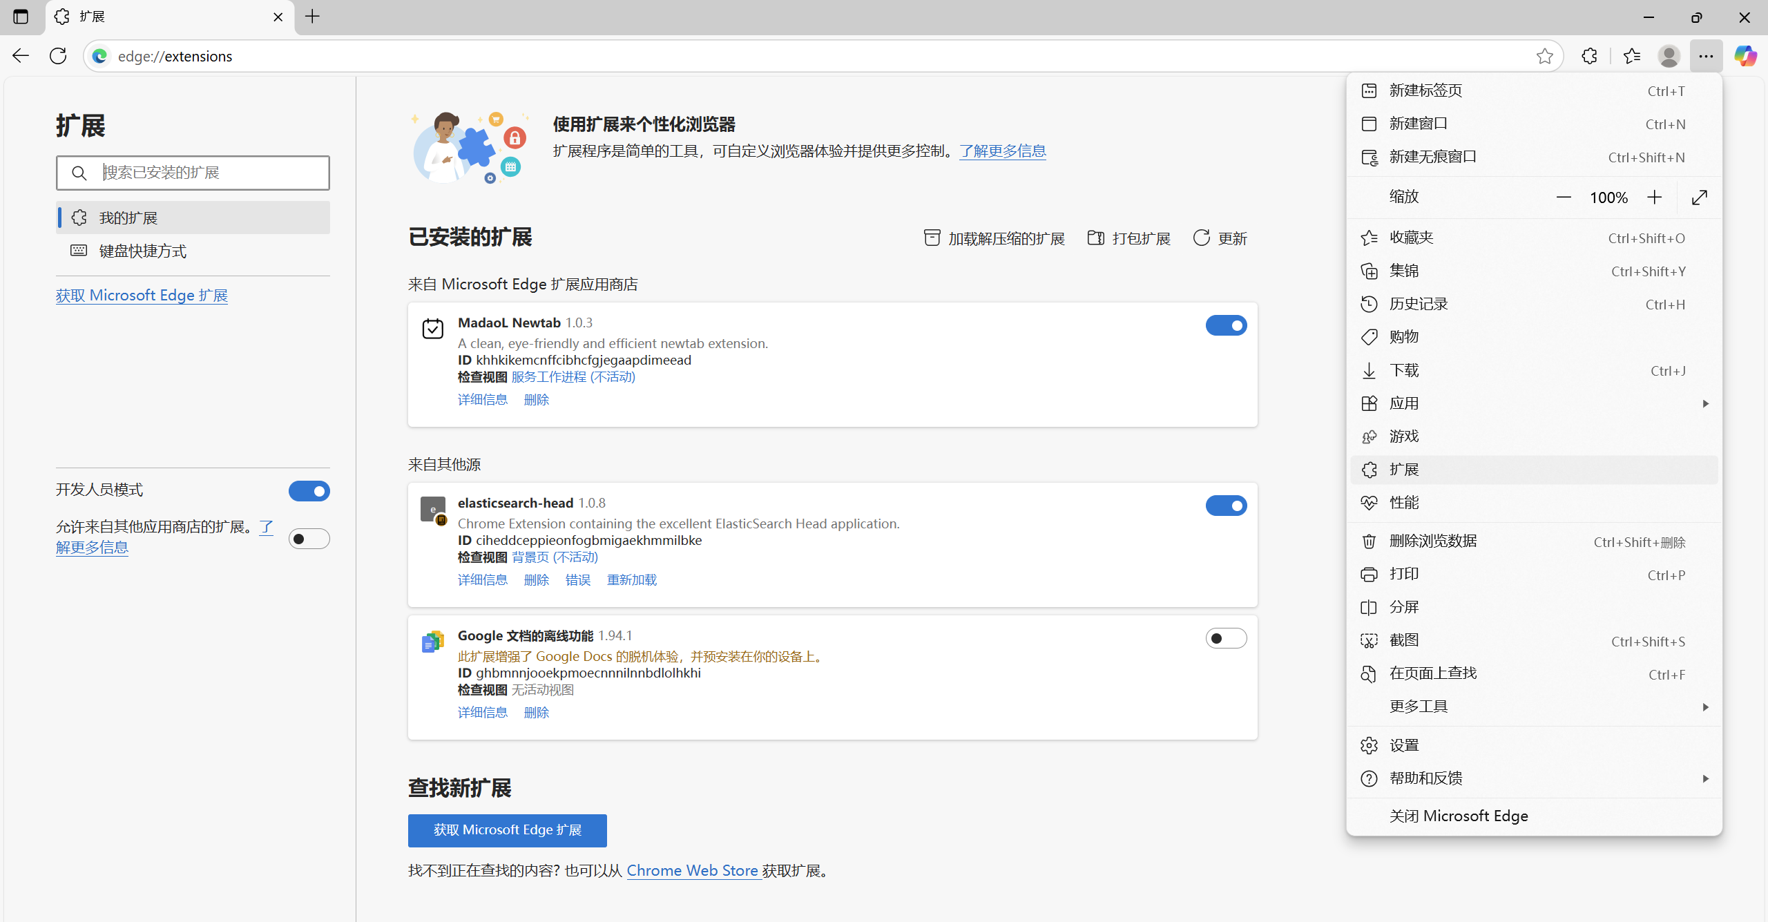Expand the Apps submenu
1768x922 pixels.
[x=1533, y=403]
